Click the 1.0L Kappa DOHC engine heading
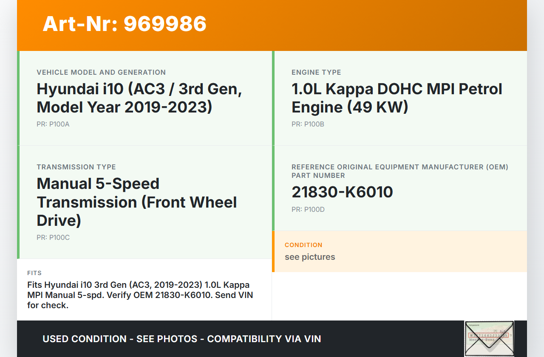The image size is (544, 357). point(397,98)
